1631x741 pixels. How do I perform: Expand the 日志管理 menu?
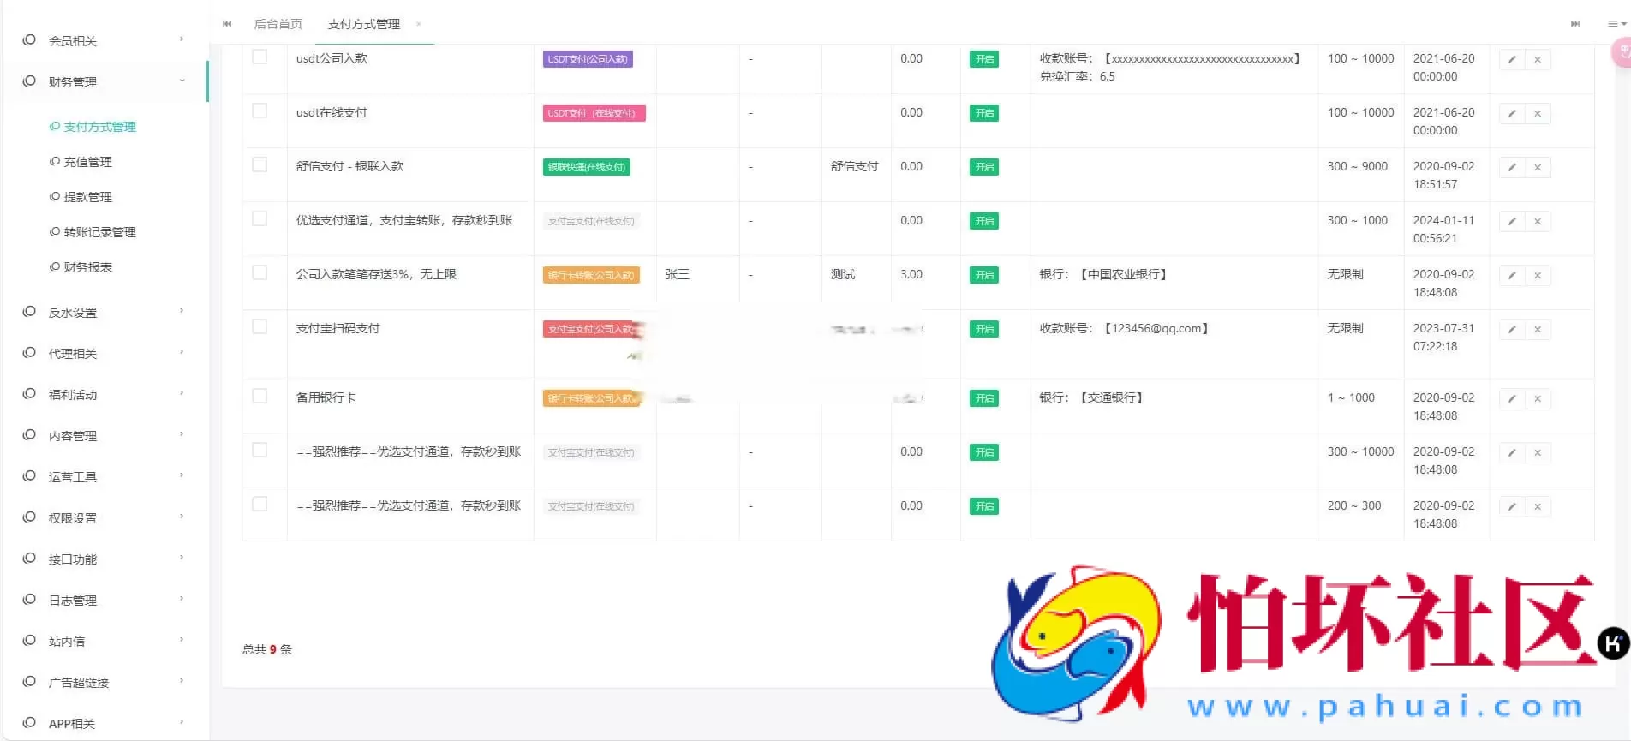pos(105,600)
